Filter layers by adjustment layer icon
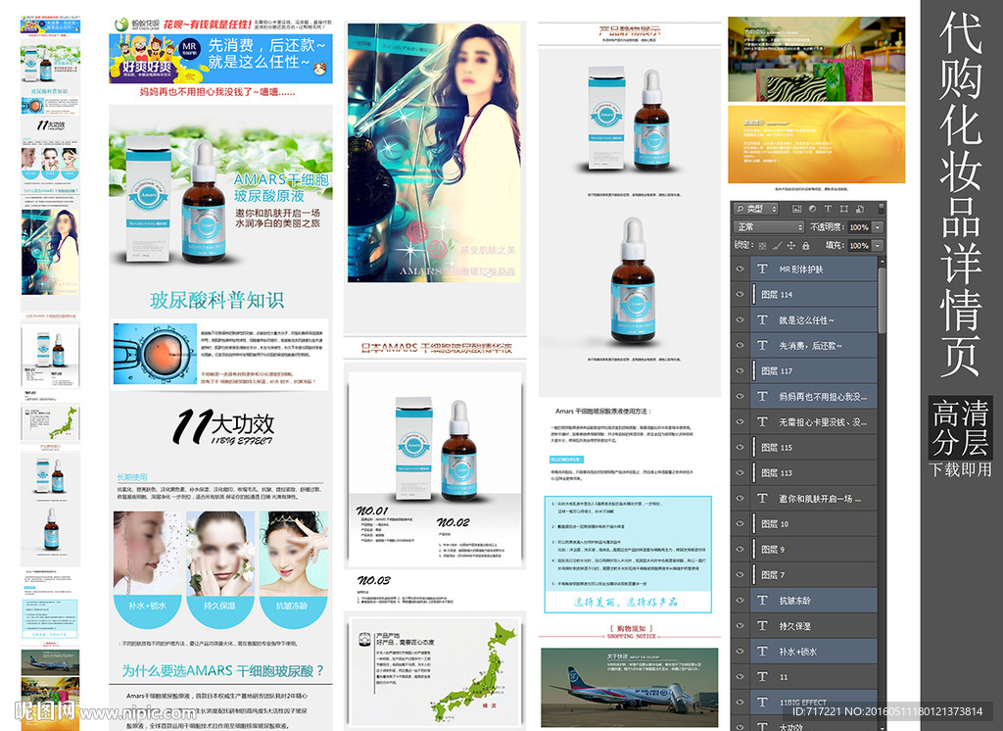1003x731 pixels. (x=812, y=209)
